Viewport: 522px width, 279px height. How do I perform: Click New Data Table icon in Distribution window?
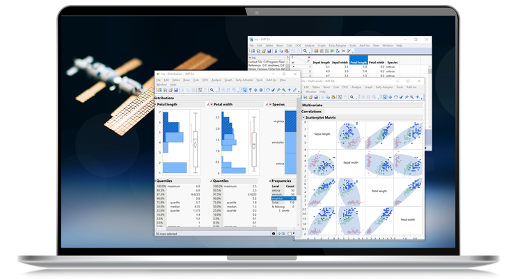click(159, 90)
